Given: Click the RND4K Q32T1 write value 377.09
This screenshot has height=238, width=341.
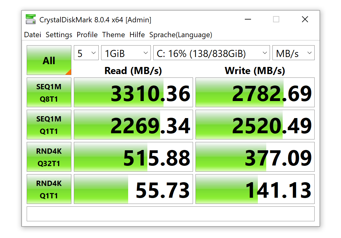Looking at the screenshot, I should pyautogui.click(x=255, y=157).
